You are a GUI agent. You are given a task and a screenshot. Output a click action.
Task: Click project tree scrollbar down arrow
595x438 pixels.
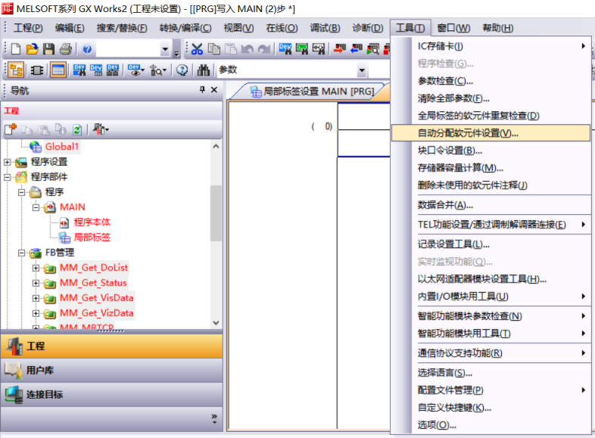pos(216,323)
